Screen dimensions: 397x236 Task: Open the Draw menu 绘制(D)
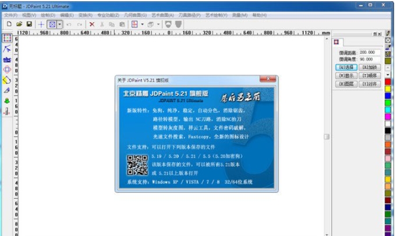[48, 15]
